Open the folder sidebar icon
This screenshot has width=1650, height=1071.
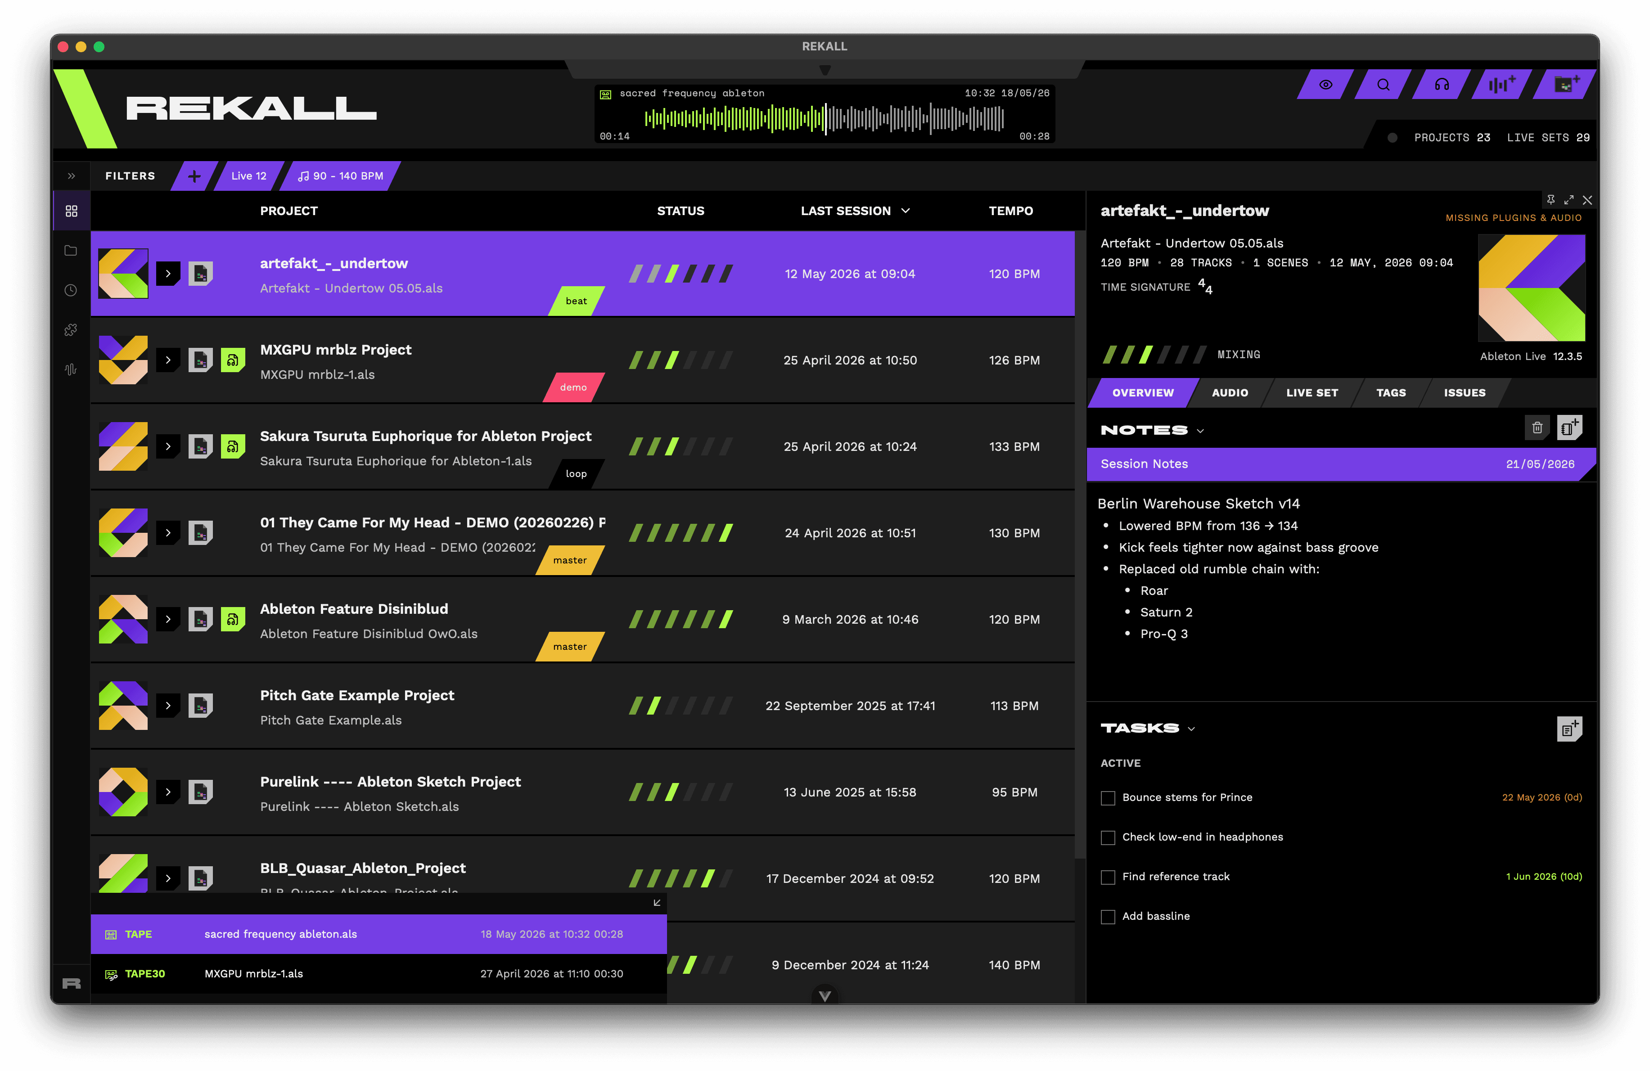[71, 250]
